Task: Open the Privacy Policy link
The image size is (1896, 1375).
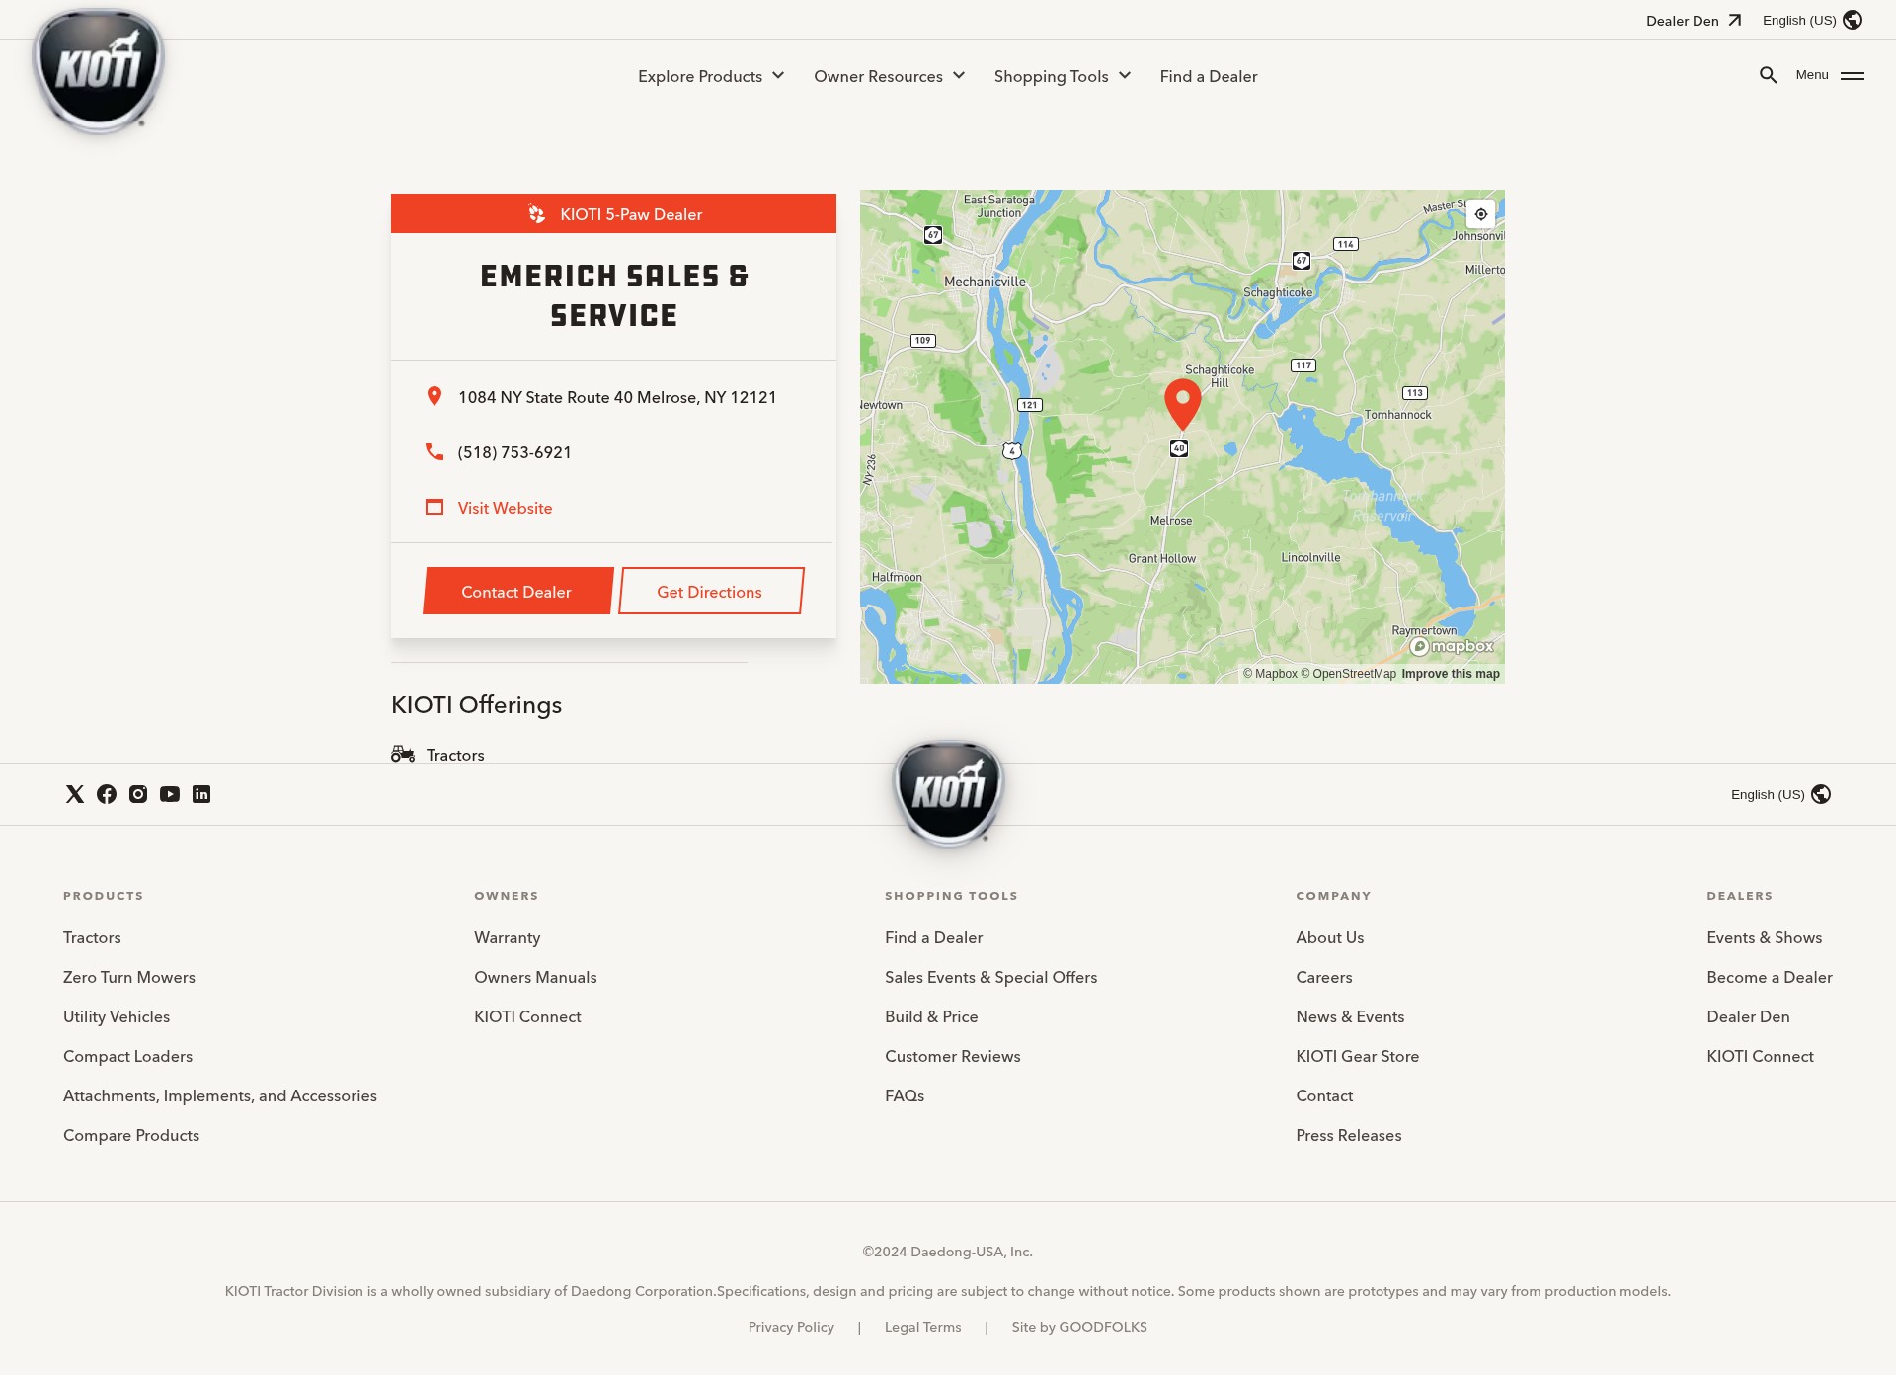Action: click(791, 1327)
